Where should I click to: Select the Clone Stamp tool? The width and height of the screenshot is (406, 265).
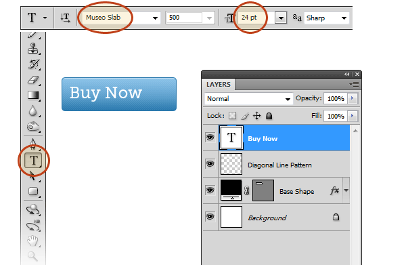tap(33, 49)
